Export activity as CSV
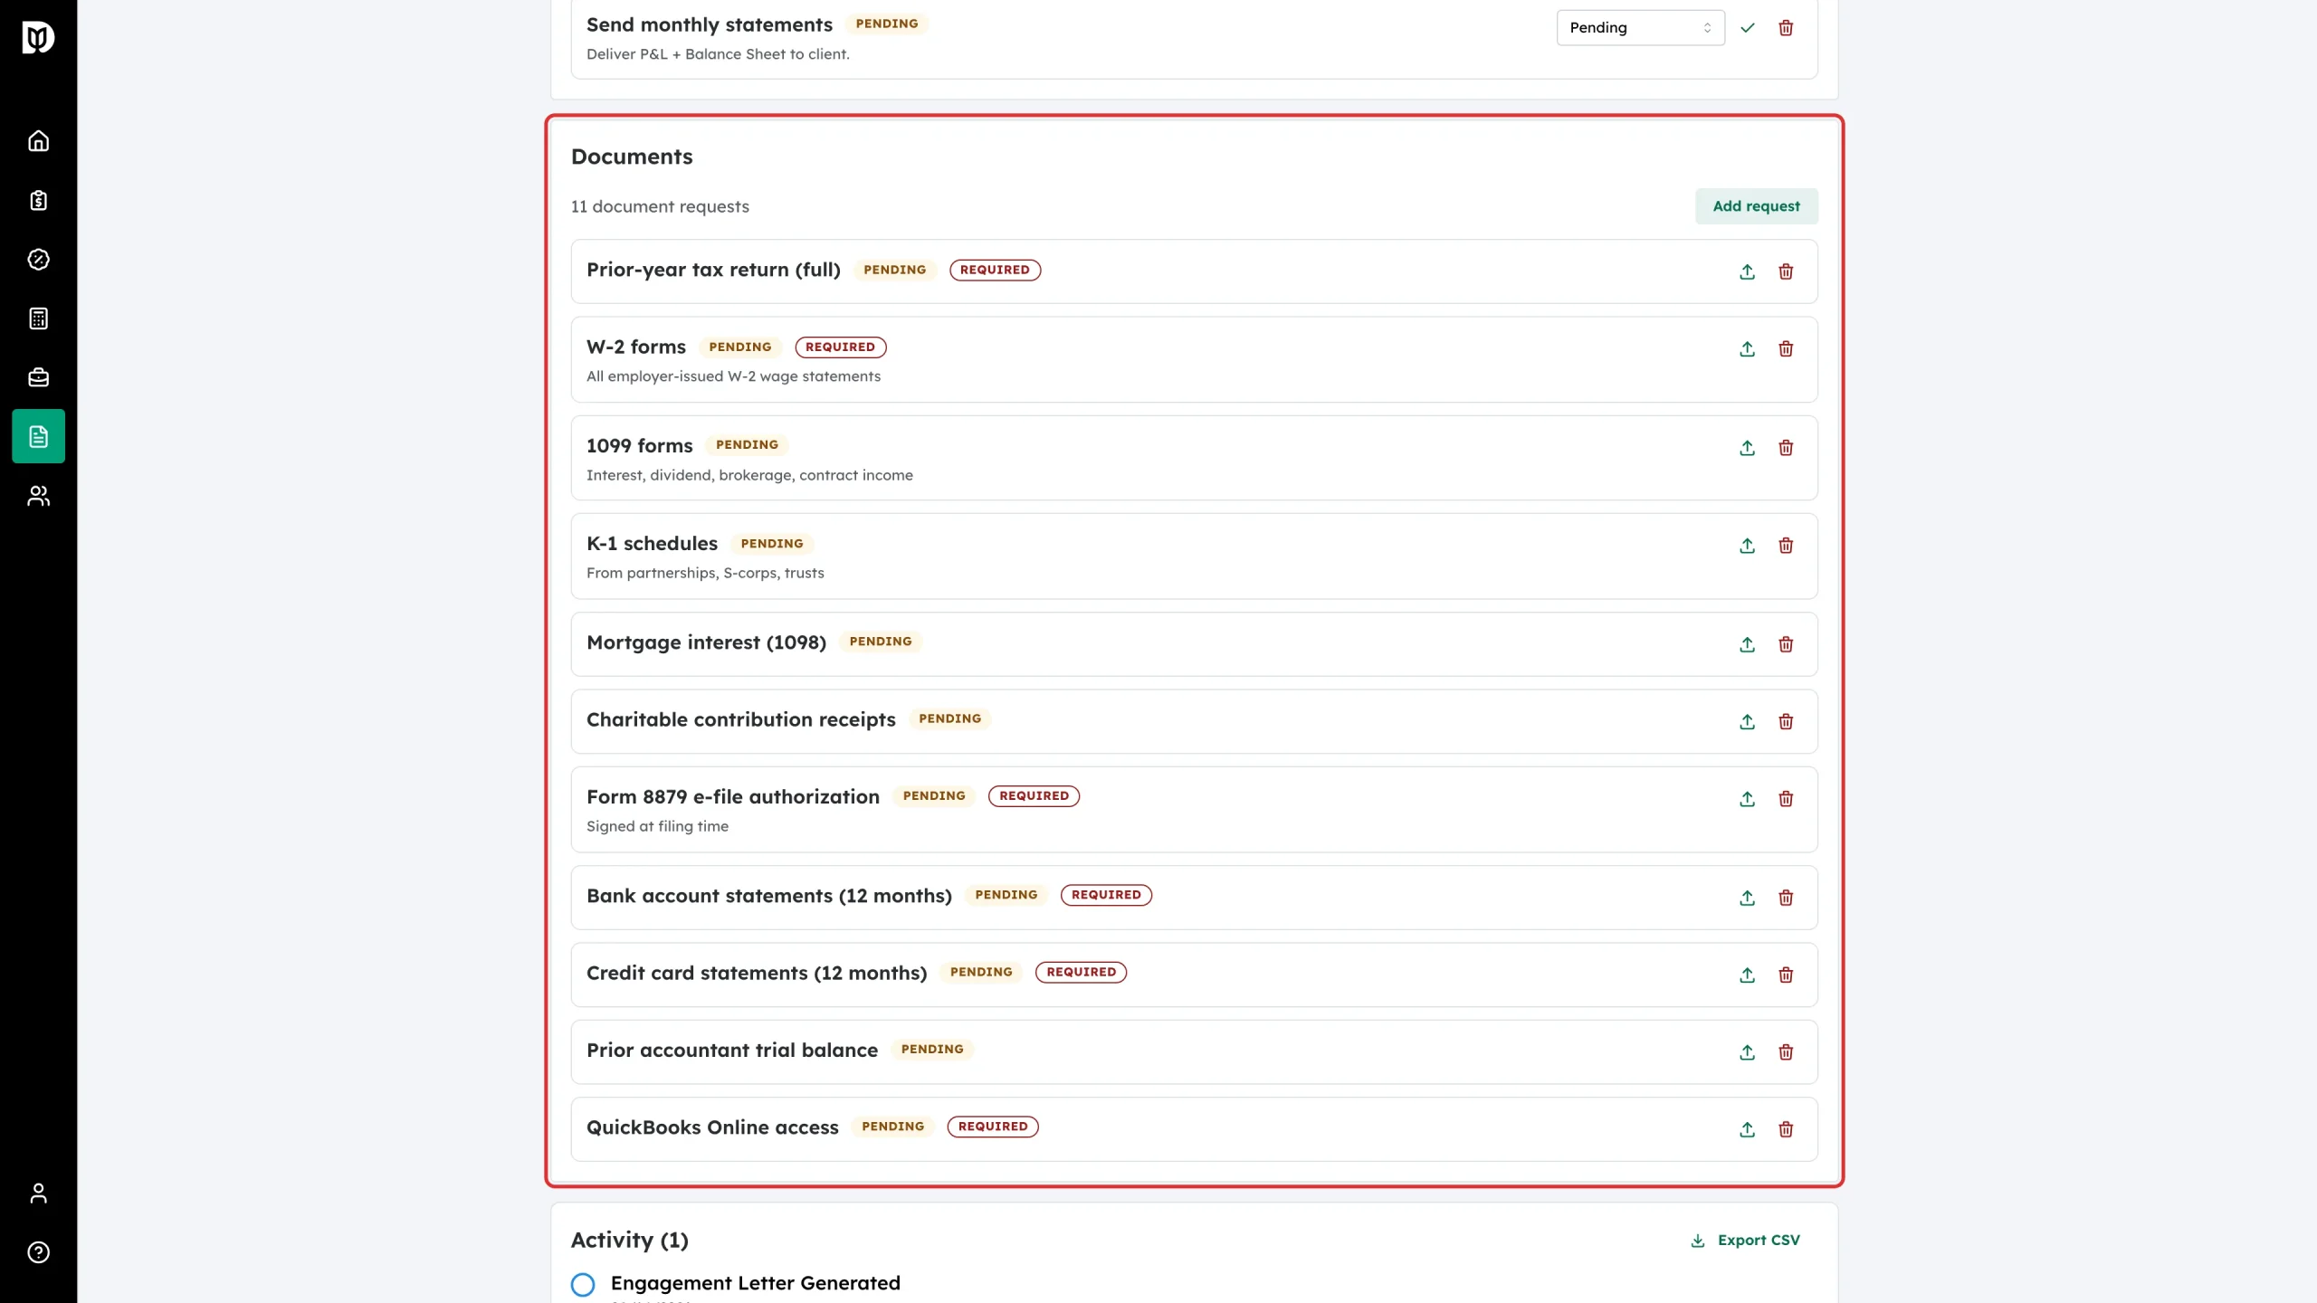Image resolution: width=2317 pixels, height=1303 pixels. coord(1745,1241)
